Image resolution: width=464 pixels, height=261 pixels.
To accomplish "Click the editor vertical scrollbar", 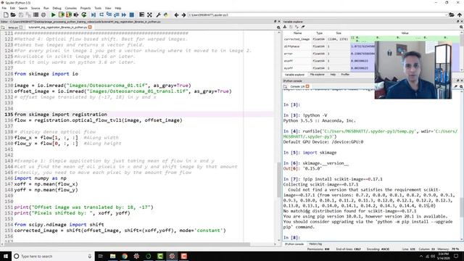I will (278, 180).
